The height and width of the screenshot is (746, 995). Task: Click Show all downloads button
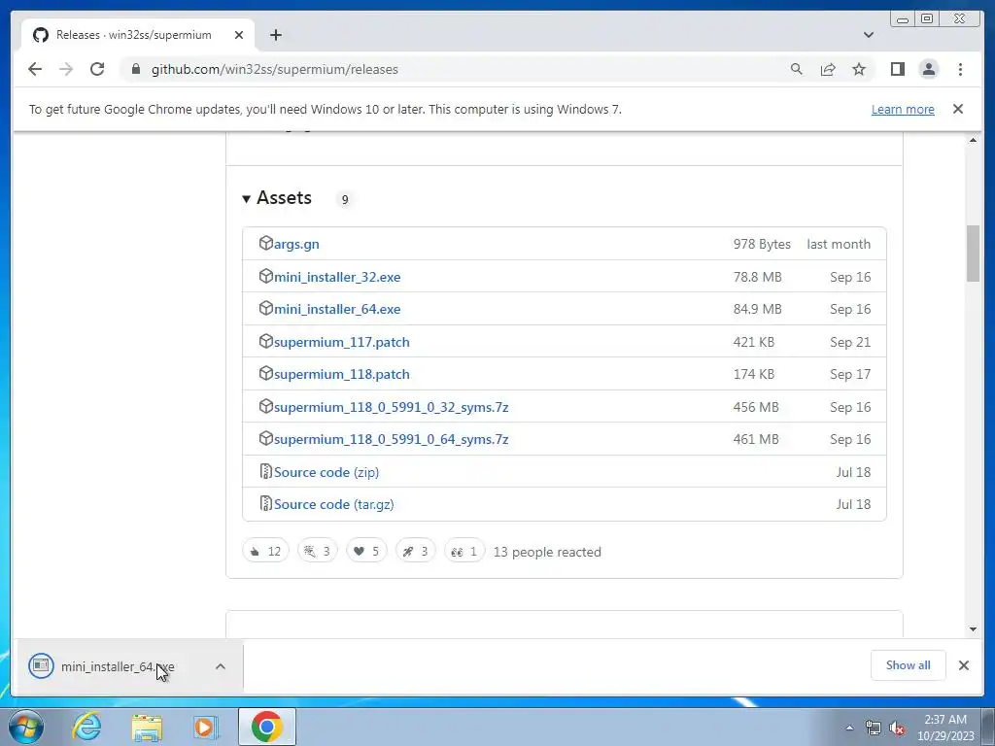(909, 665)
